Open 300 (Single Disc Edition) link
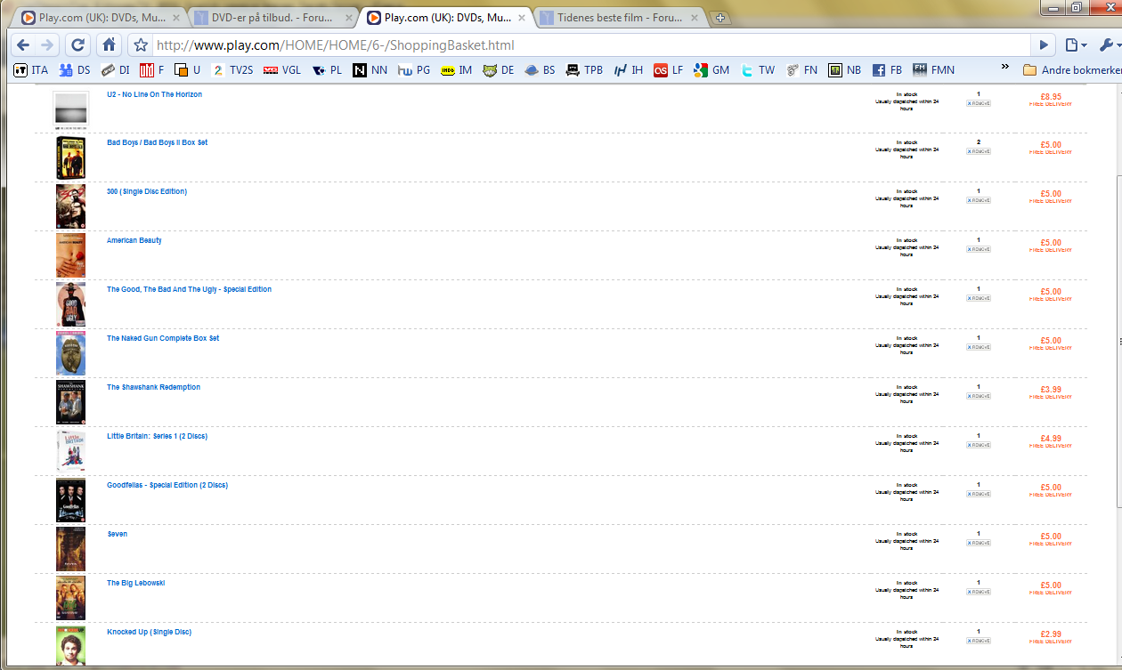This screenshot has height=670, width=1122. [147, 191]
